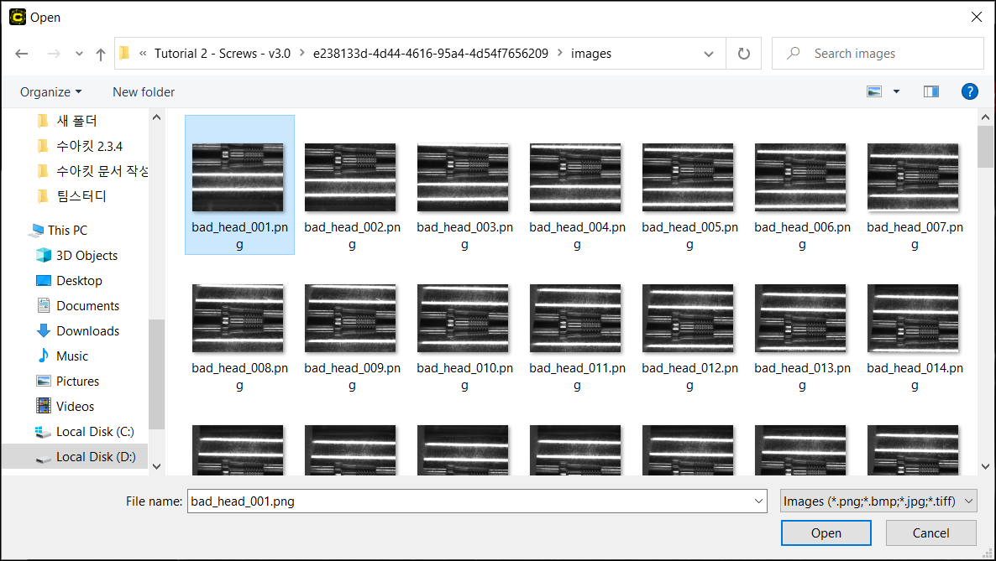This screenshot has height=561, width=996.
Task: Open the Music folder
Action: [x=71, y=356]
